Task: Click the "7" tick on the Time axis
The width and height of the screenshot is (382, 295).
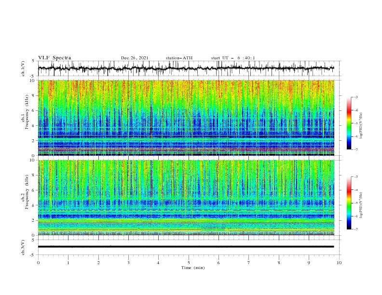Action: pyautogui.click(x=249, y=263)
